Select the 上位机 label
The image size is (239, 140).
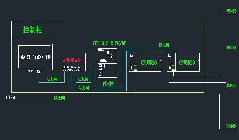point(10,97)
